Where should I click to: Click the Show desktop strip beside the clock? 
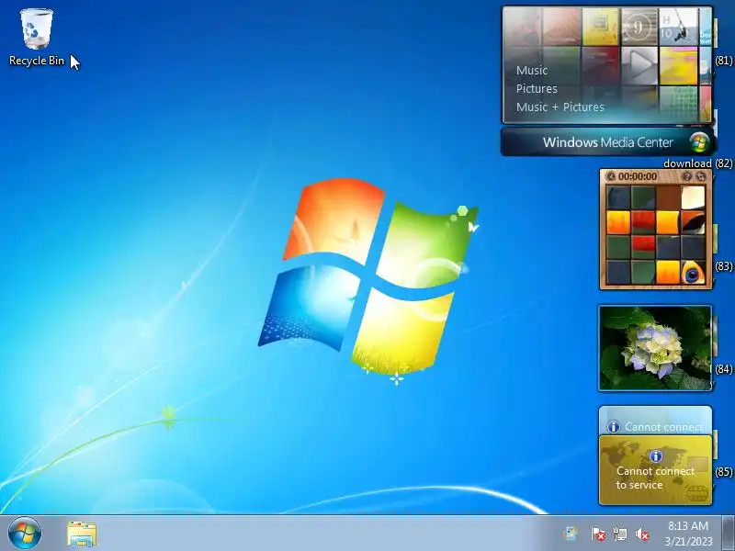[728, 534]
